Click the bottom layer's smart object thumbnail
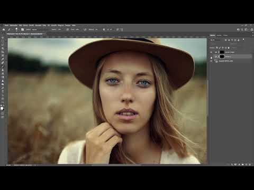The height and width of the screenshot is (190, 254). [216, 61]
